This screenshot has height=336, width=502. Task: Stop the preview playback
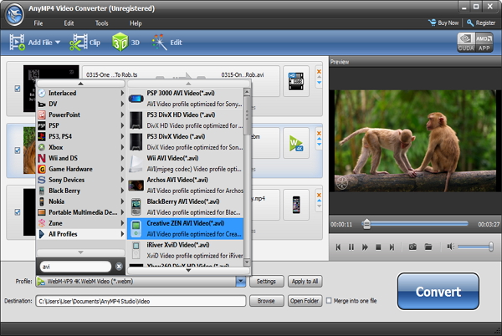(x=379, y=247)
